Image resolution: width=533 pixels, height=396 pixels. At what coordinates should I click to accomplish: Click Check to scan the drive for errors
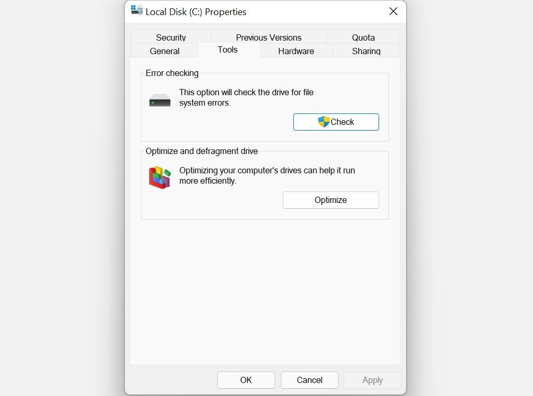336,122
